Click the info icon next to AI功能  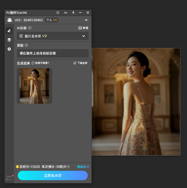[30, 28]
